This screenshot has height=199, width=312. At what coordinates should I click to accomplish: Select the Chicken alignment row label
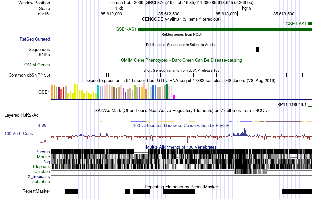point(42,171)
